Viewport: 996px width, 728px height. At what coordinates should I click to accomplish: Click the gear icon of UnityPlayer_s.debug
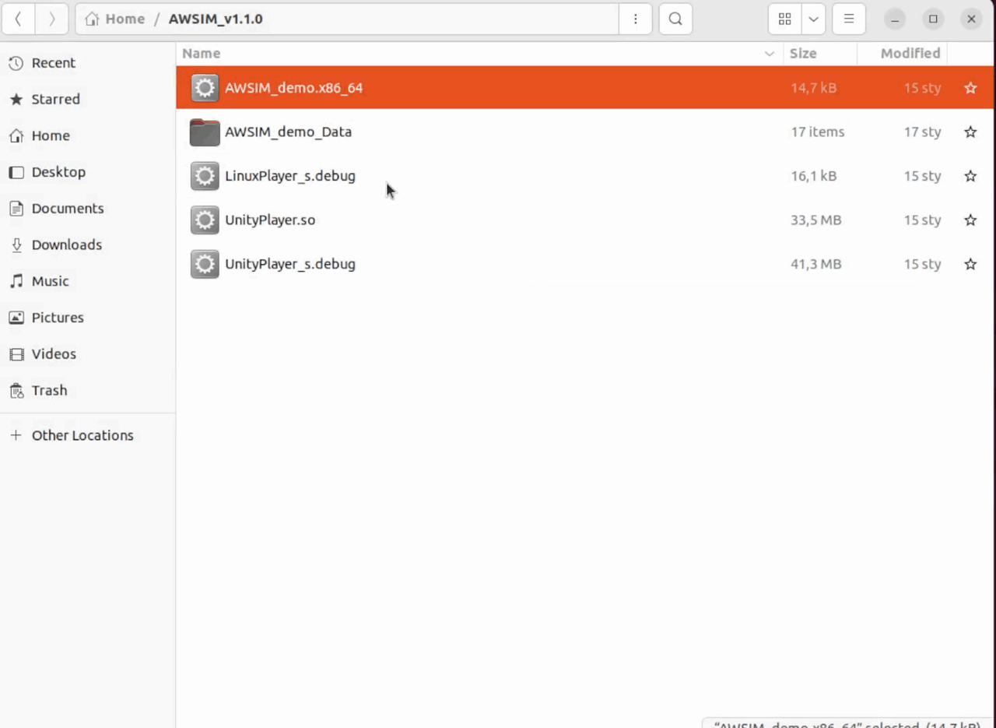point(205,264)
